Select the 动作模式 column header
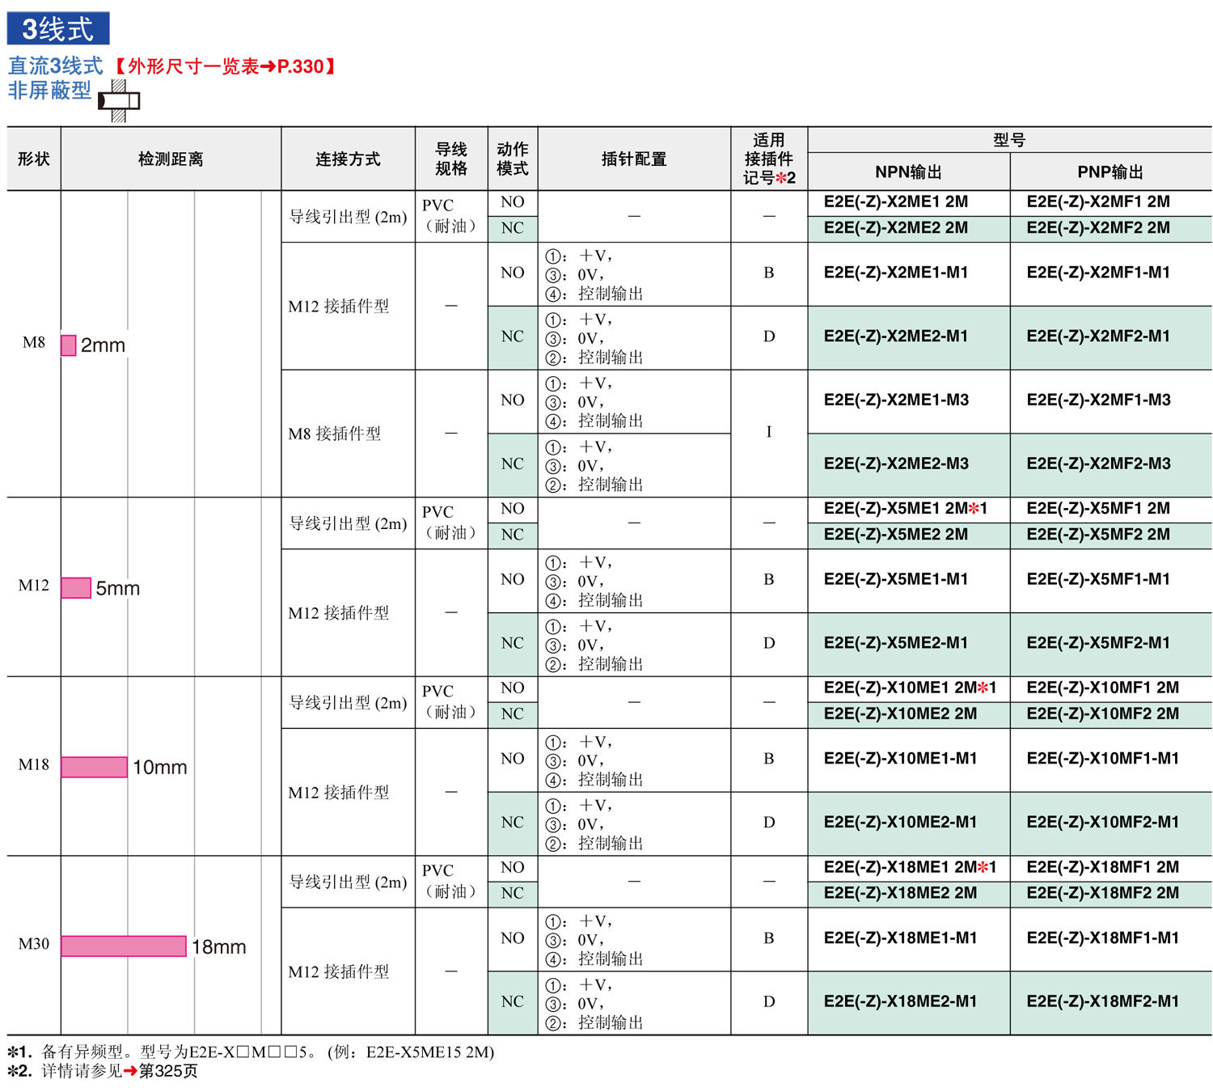 pyautogui.click(x=513, y=159)
